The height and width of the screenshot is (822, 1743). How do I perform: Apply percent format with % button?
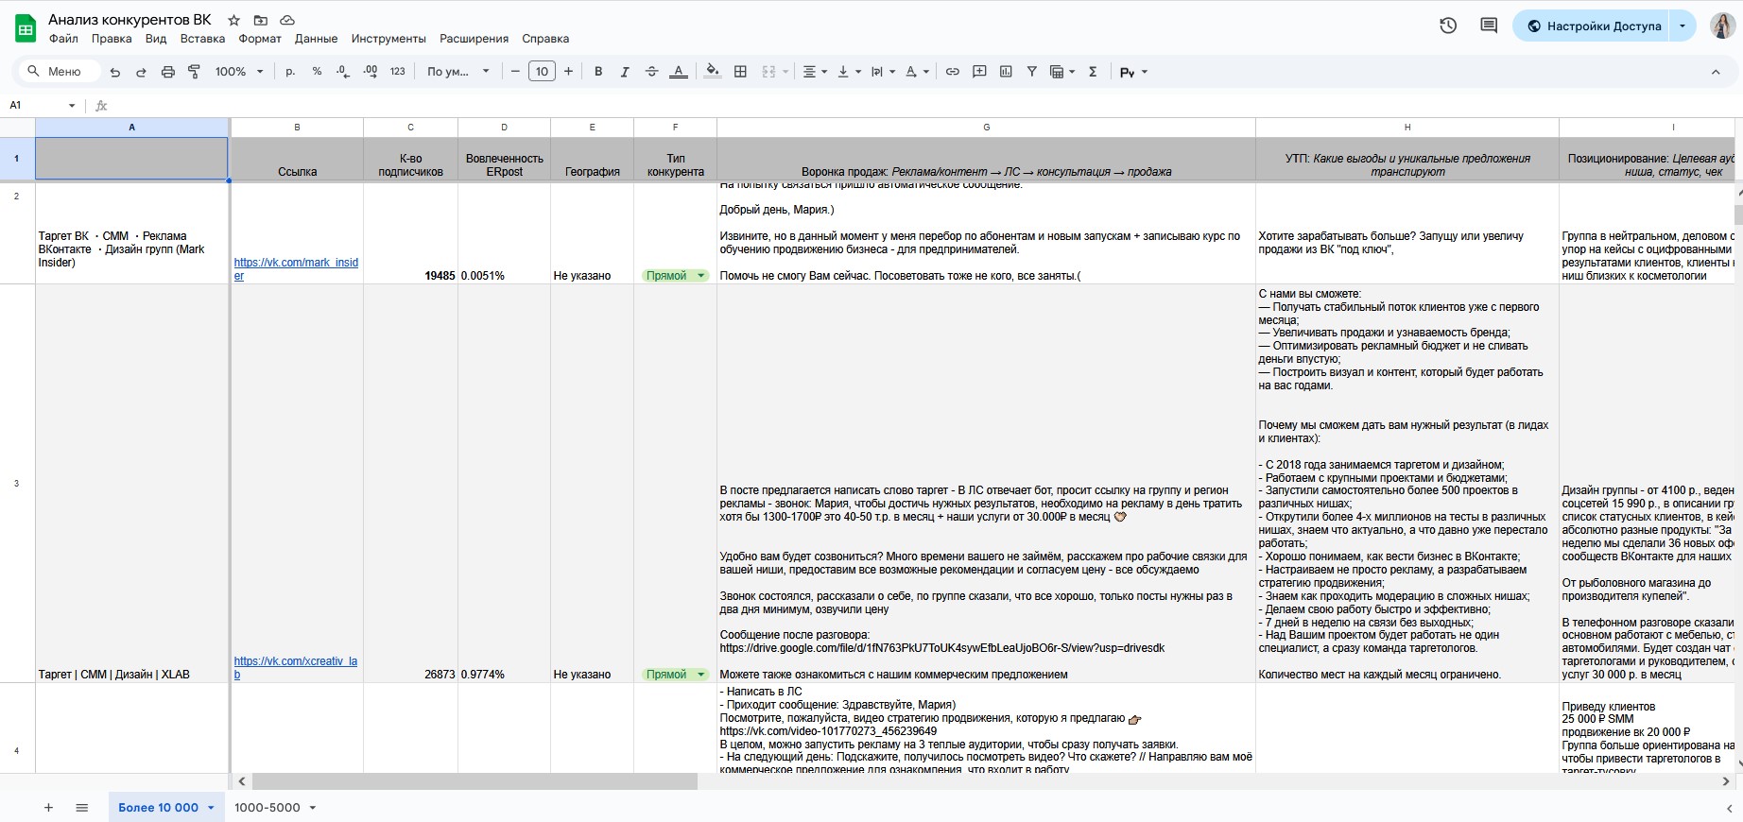tap(317, 72)
